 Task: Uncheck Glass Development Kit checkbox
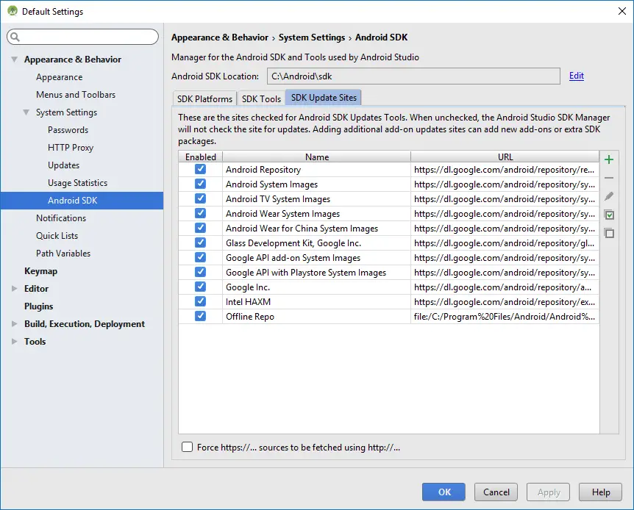tap(200, 243)
